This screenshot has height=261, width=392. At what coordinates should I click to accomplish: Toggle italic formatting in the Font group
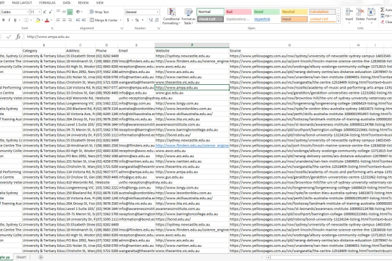[x=8, y=20]
